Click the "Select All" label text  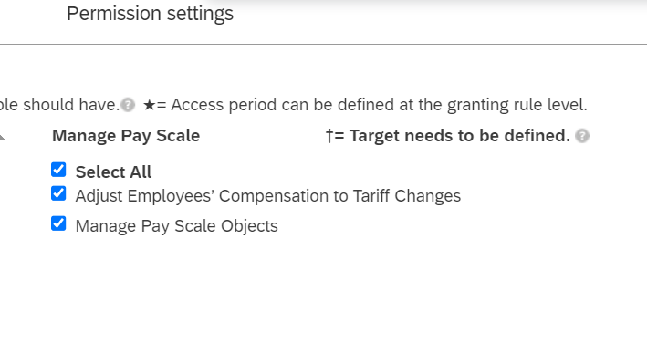click(113, 171)
